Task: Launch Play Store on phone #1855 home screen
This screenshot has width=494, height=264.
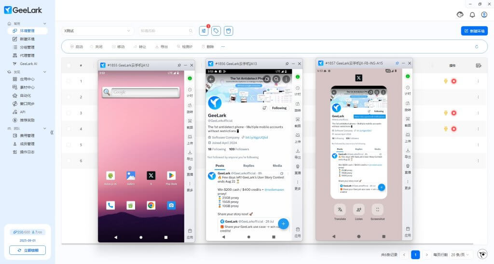Action: [x=171, y=176]
